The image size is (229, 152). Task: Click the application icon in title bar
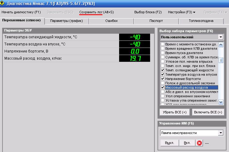[x=3, y=3]
